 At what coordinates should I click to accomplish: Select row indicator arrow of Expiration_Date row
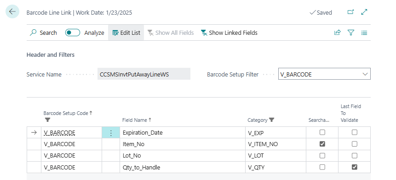34,132
